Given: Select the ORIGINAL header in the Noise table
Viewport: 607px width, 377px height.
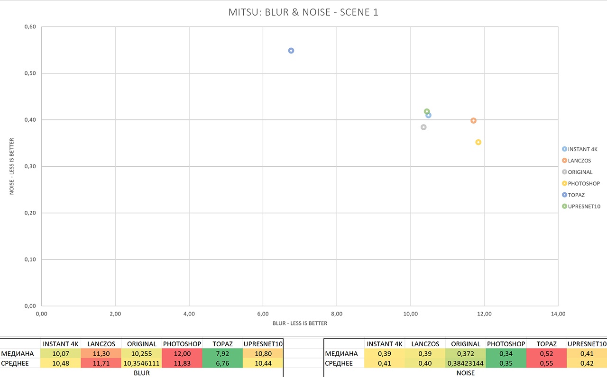Looking at the screenshot, I should tap(466, 344).
